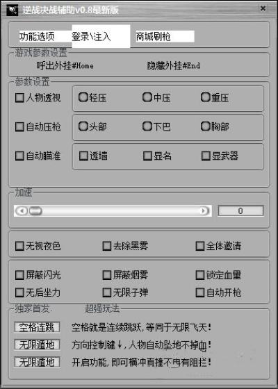Check the 自动瞄准 option

pos(19,156)
